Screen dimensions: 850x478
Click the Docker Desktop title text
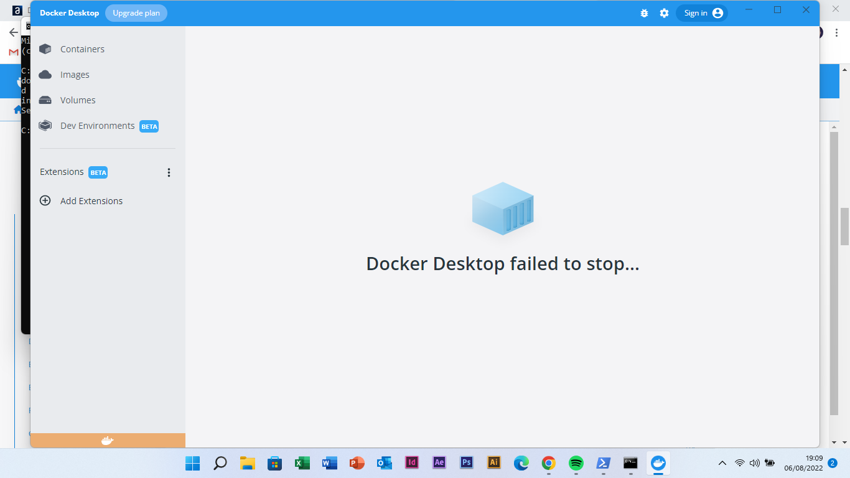(69, 13)
